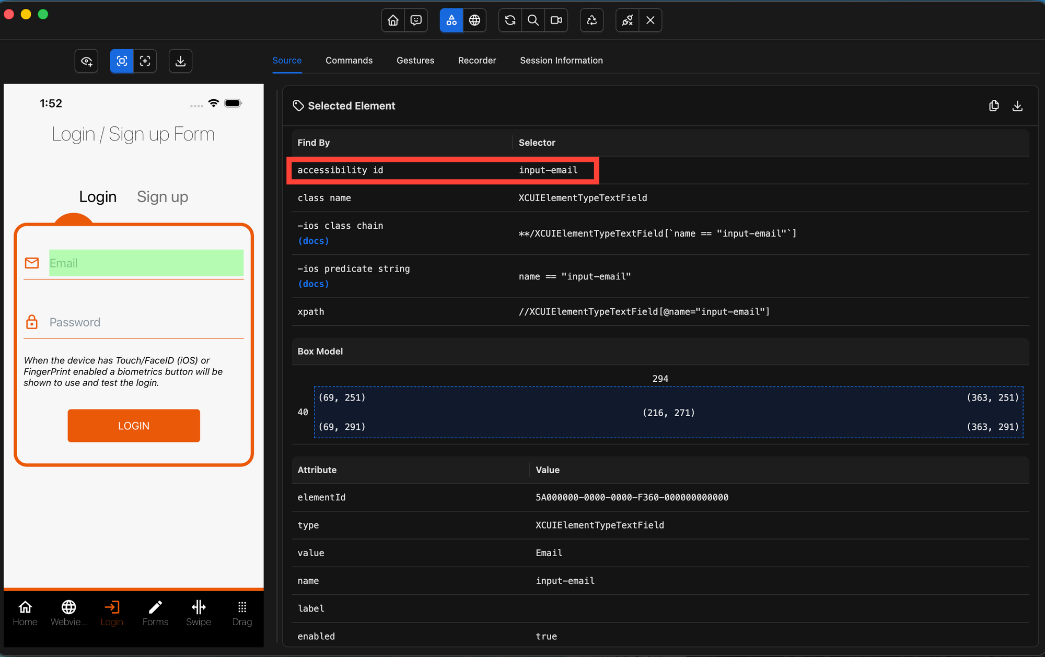Screen dimensions: 1045x657
Task: Click the refresh source icon
Action: [510, 20]
